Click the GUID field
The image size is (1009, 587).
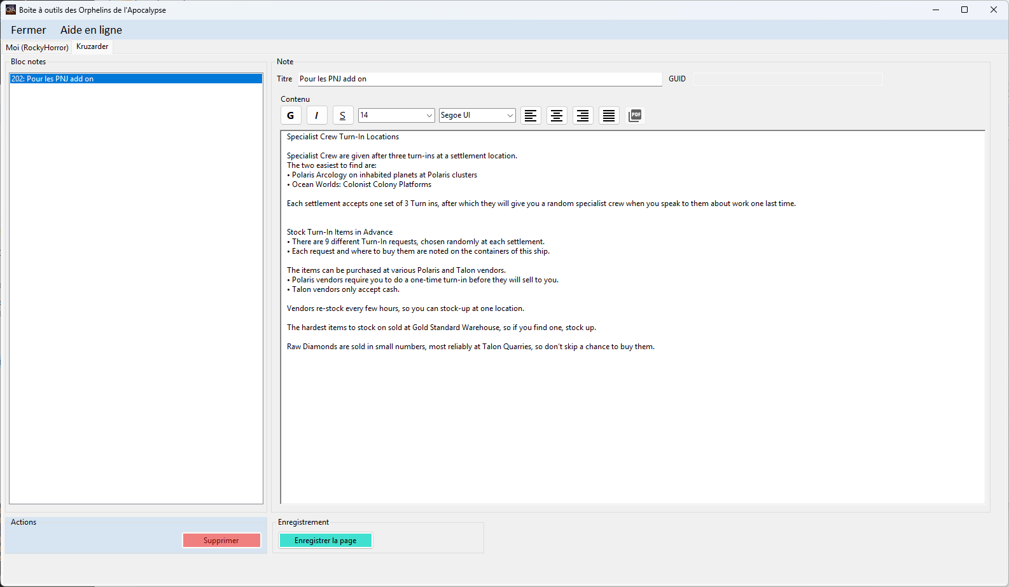coord(788,79)
